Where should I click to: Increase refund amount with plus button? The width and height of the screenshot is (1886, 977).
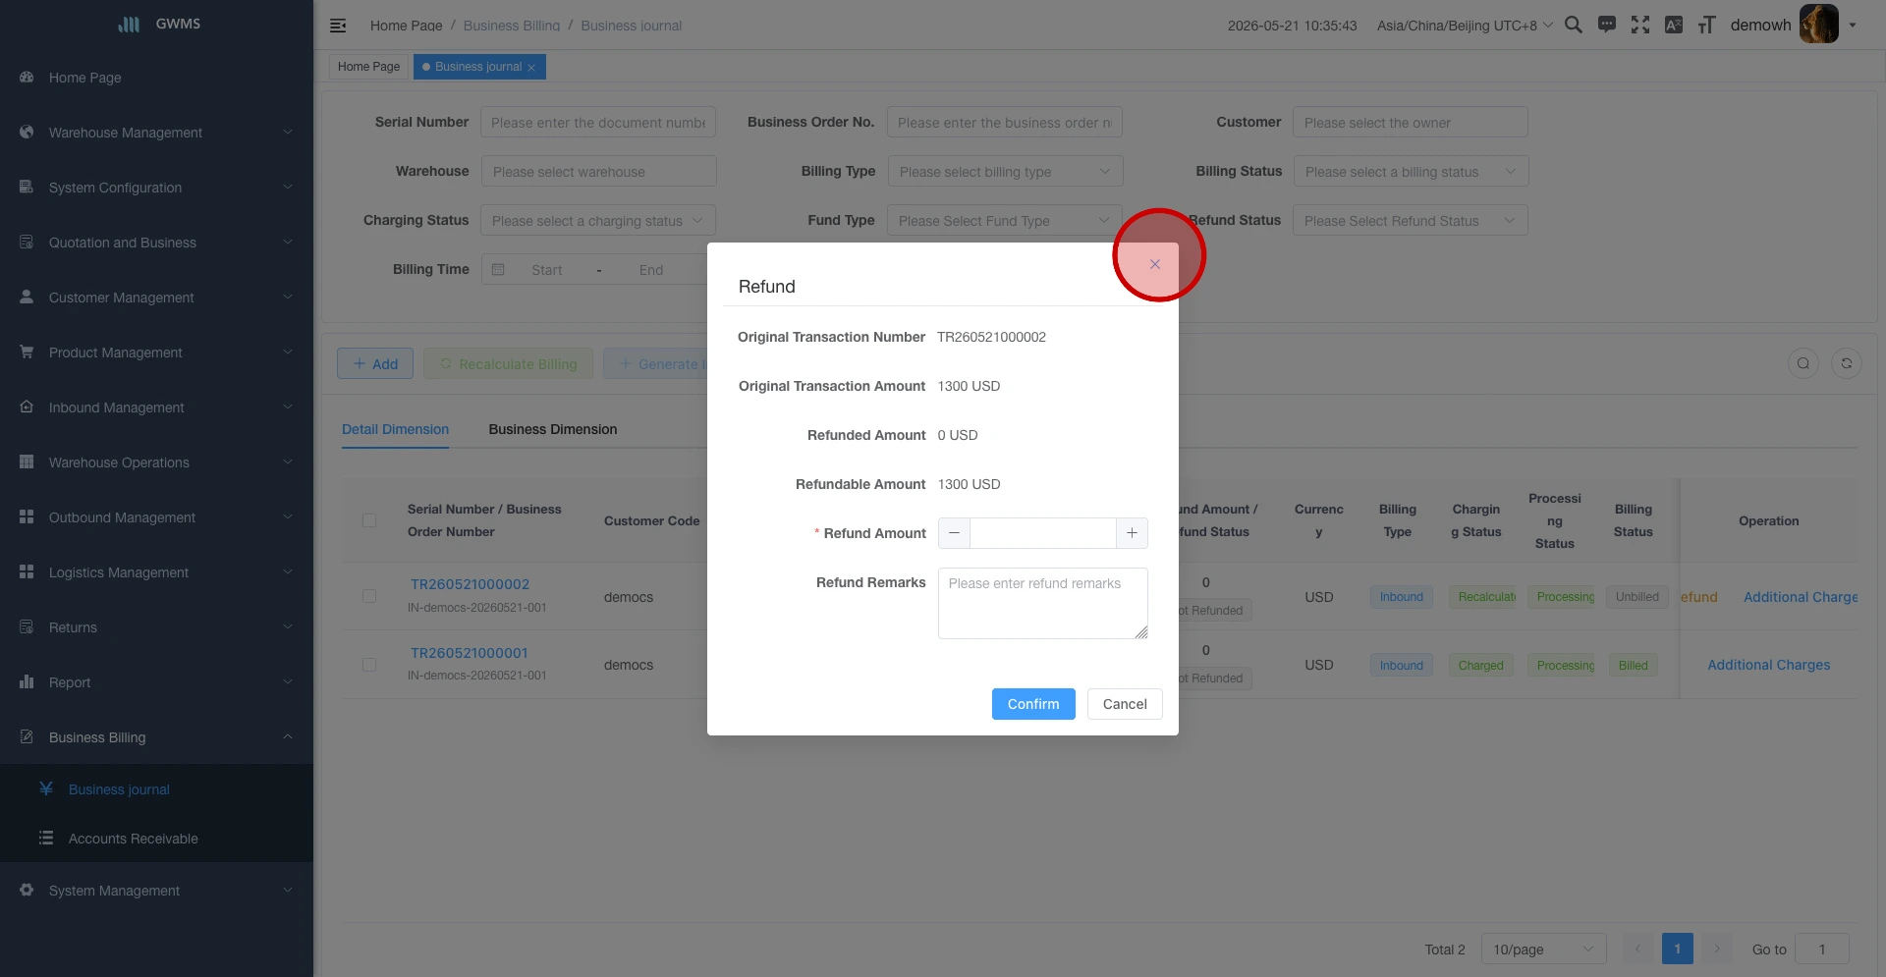coord(1132,533)
